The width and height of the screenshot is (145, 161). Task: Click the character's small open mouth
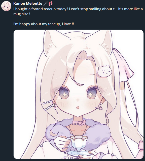(78, 107)
